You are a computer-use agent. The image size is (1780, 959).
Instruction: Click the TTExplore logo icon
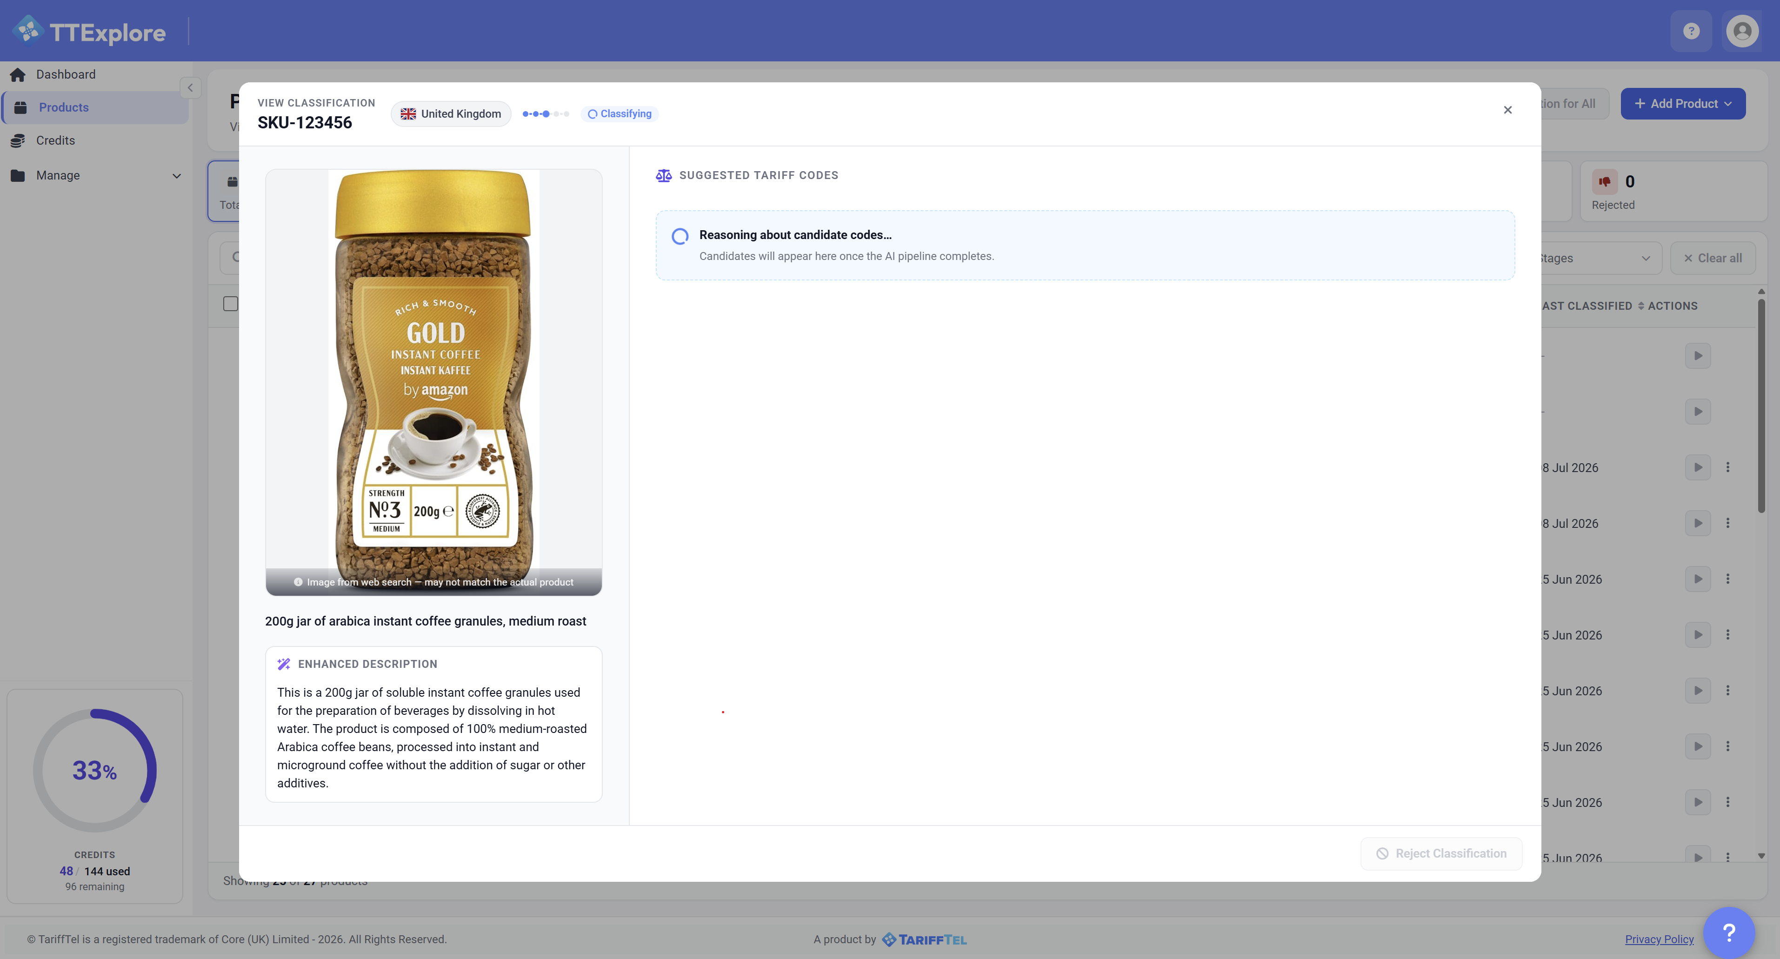pyautogui.click(x=28, y=30)
